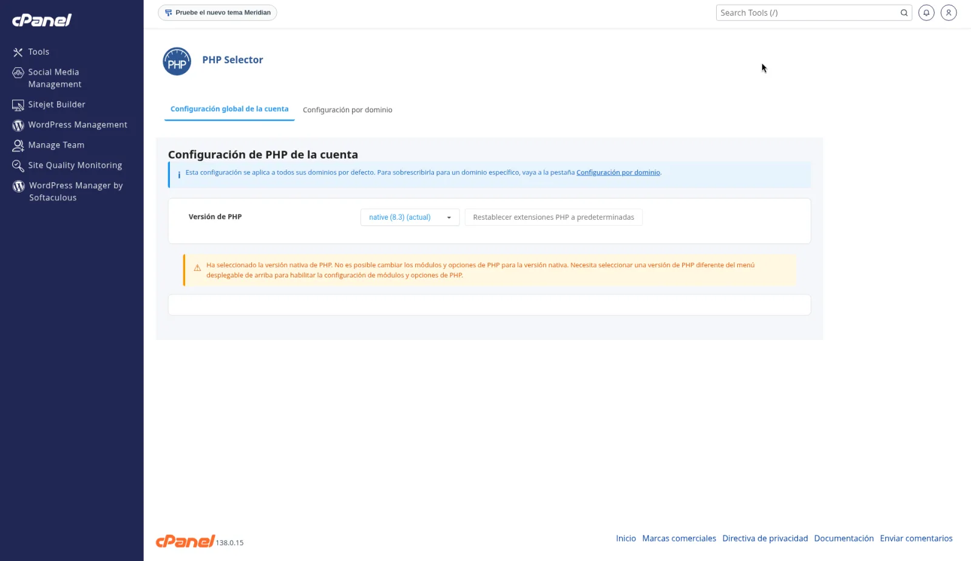Open the user account icon
Screen dimensions: 971x561
[949, 12]
